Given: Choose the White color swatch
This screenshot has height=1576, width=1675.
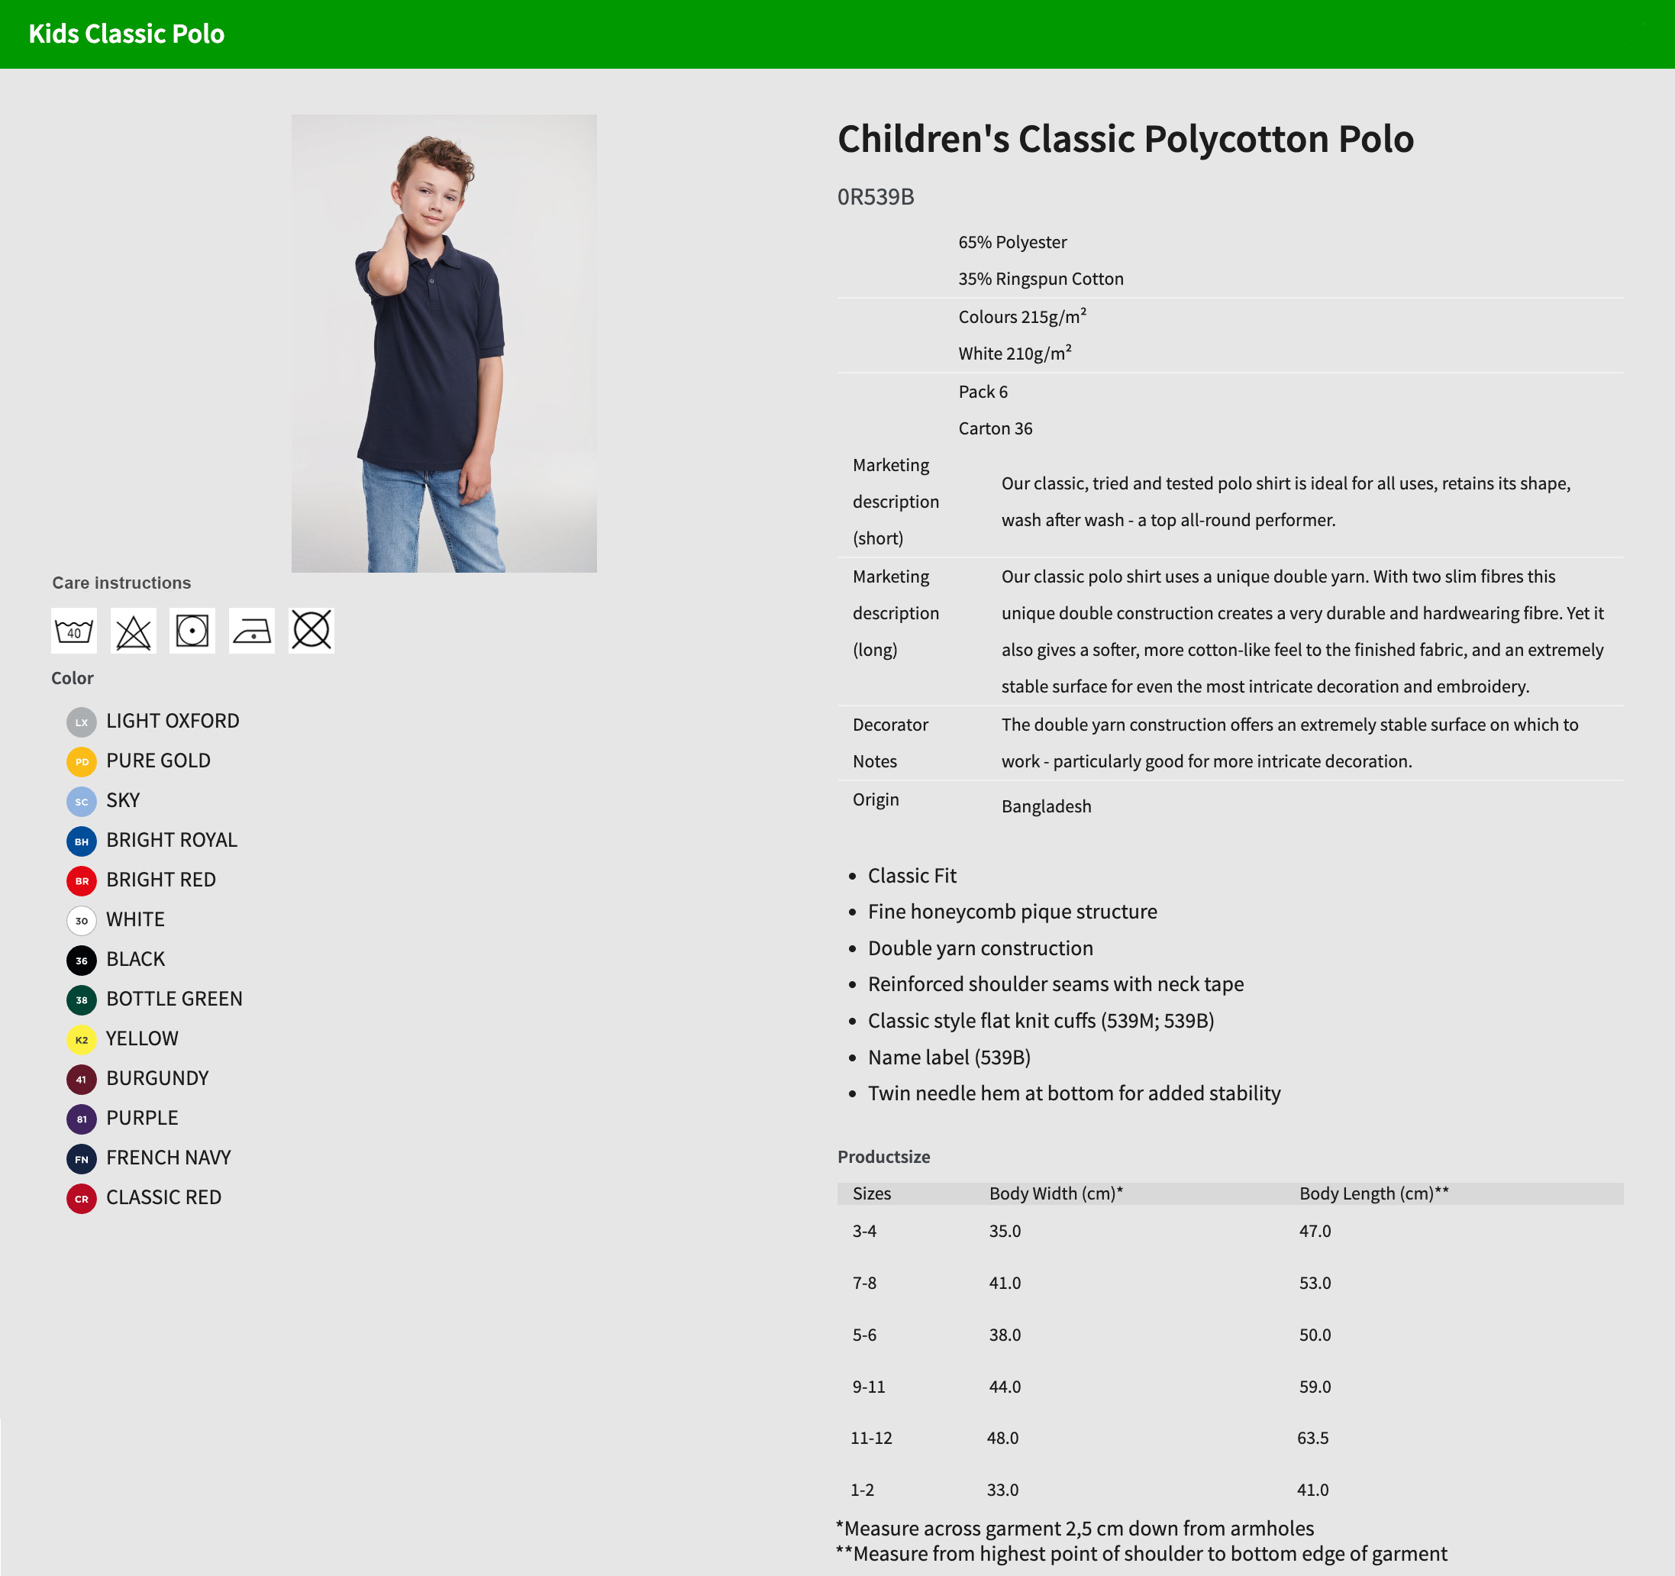Looking at the screenshot, I should pyautogui.click(x=82, y=920).
